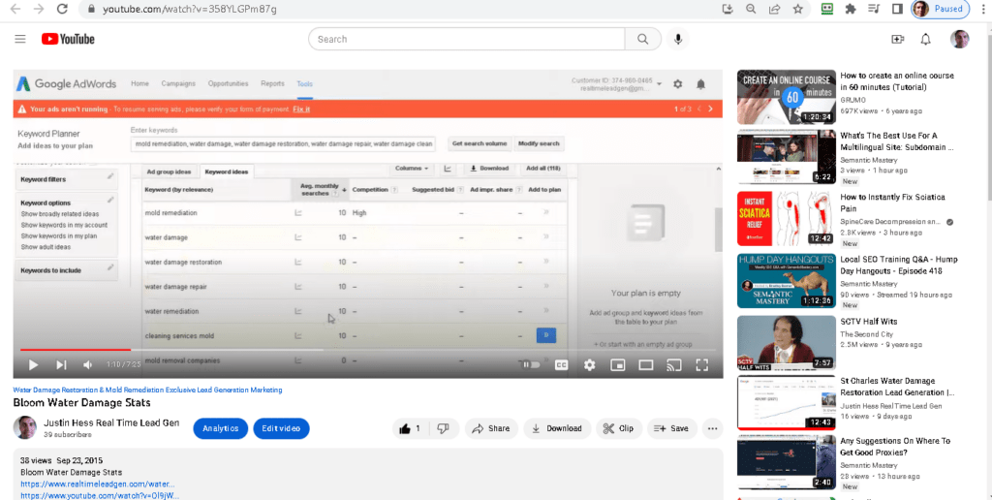Dislike the video thumbs down
The image size is (992, 500).
[443, 428]
